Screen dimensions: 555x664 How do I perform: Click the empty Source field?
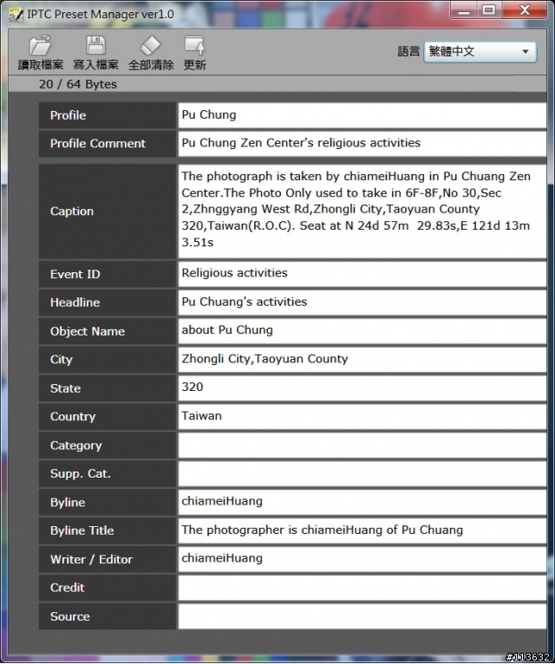tap(362, 616)
